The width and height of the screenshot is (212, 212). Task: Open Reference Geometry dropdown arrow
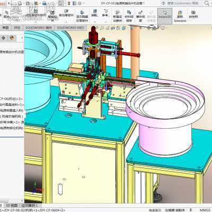click(x=105, y=22)
